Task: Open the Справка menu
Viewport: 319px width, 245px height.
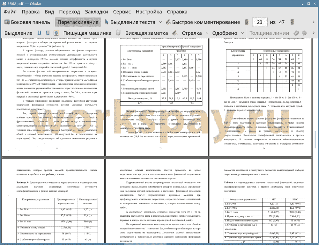Action: tap(177, 12)
